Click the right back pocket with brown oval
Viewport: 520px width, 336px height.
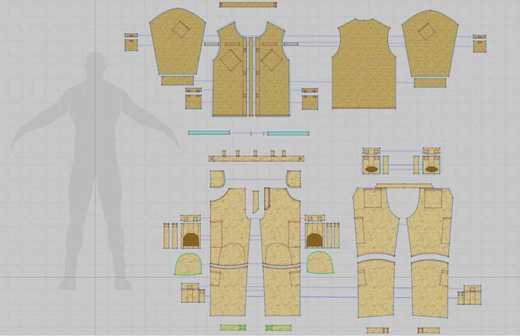pyautogui.click(x=432, y=165)
